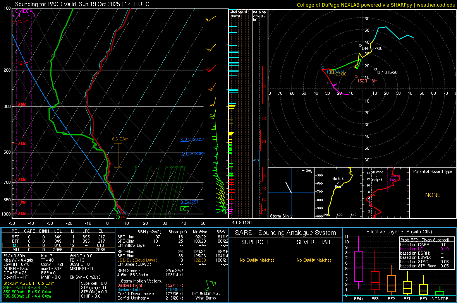Click the Bunkers Right storm motion row
Screen dimensions: 457x303
150,285
